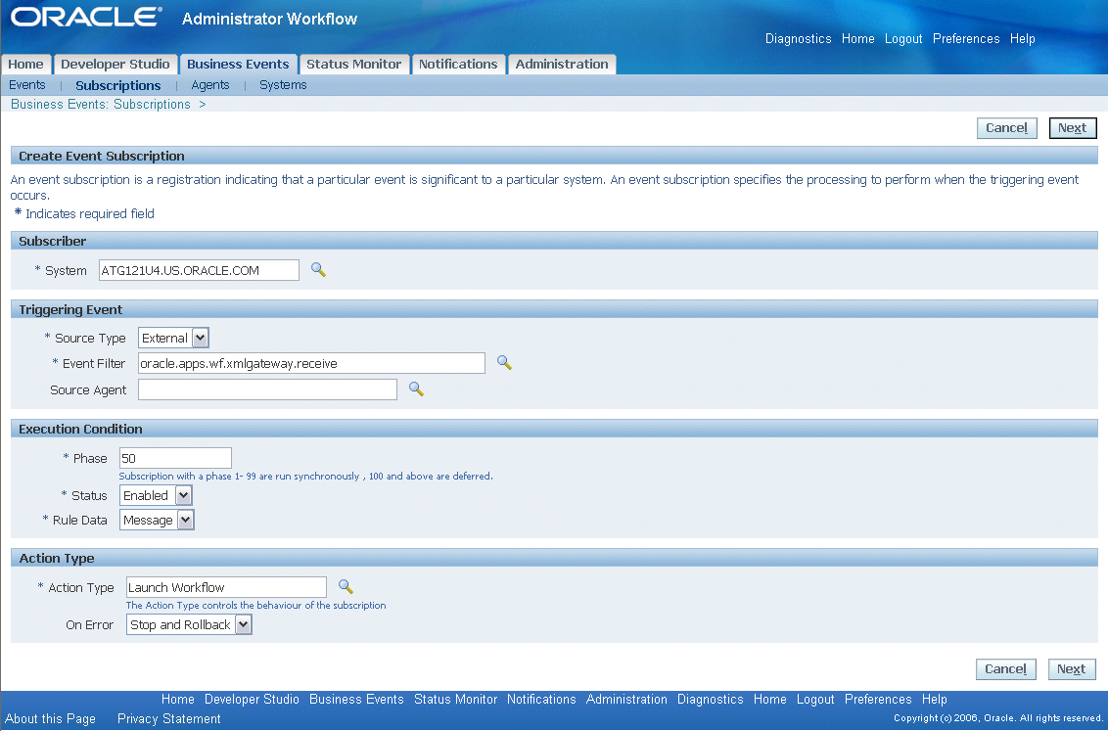Click footer Help link
The height and width of the screenshot is (731, 1108).
934,700
